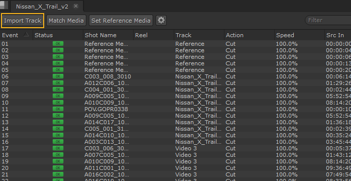Click the OK status badge for event 17
The width and height of the screenshot is (351, 181).
58,148
